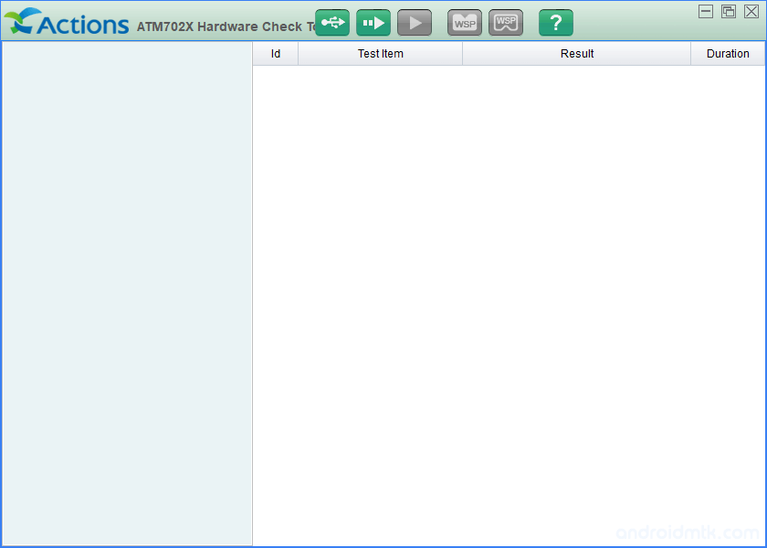The width and height of the screenshot is (767, 548).
Task: Close the Hardware Check Tool window
Action: pyautogui.click(x=751, y=11)
